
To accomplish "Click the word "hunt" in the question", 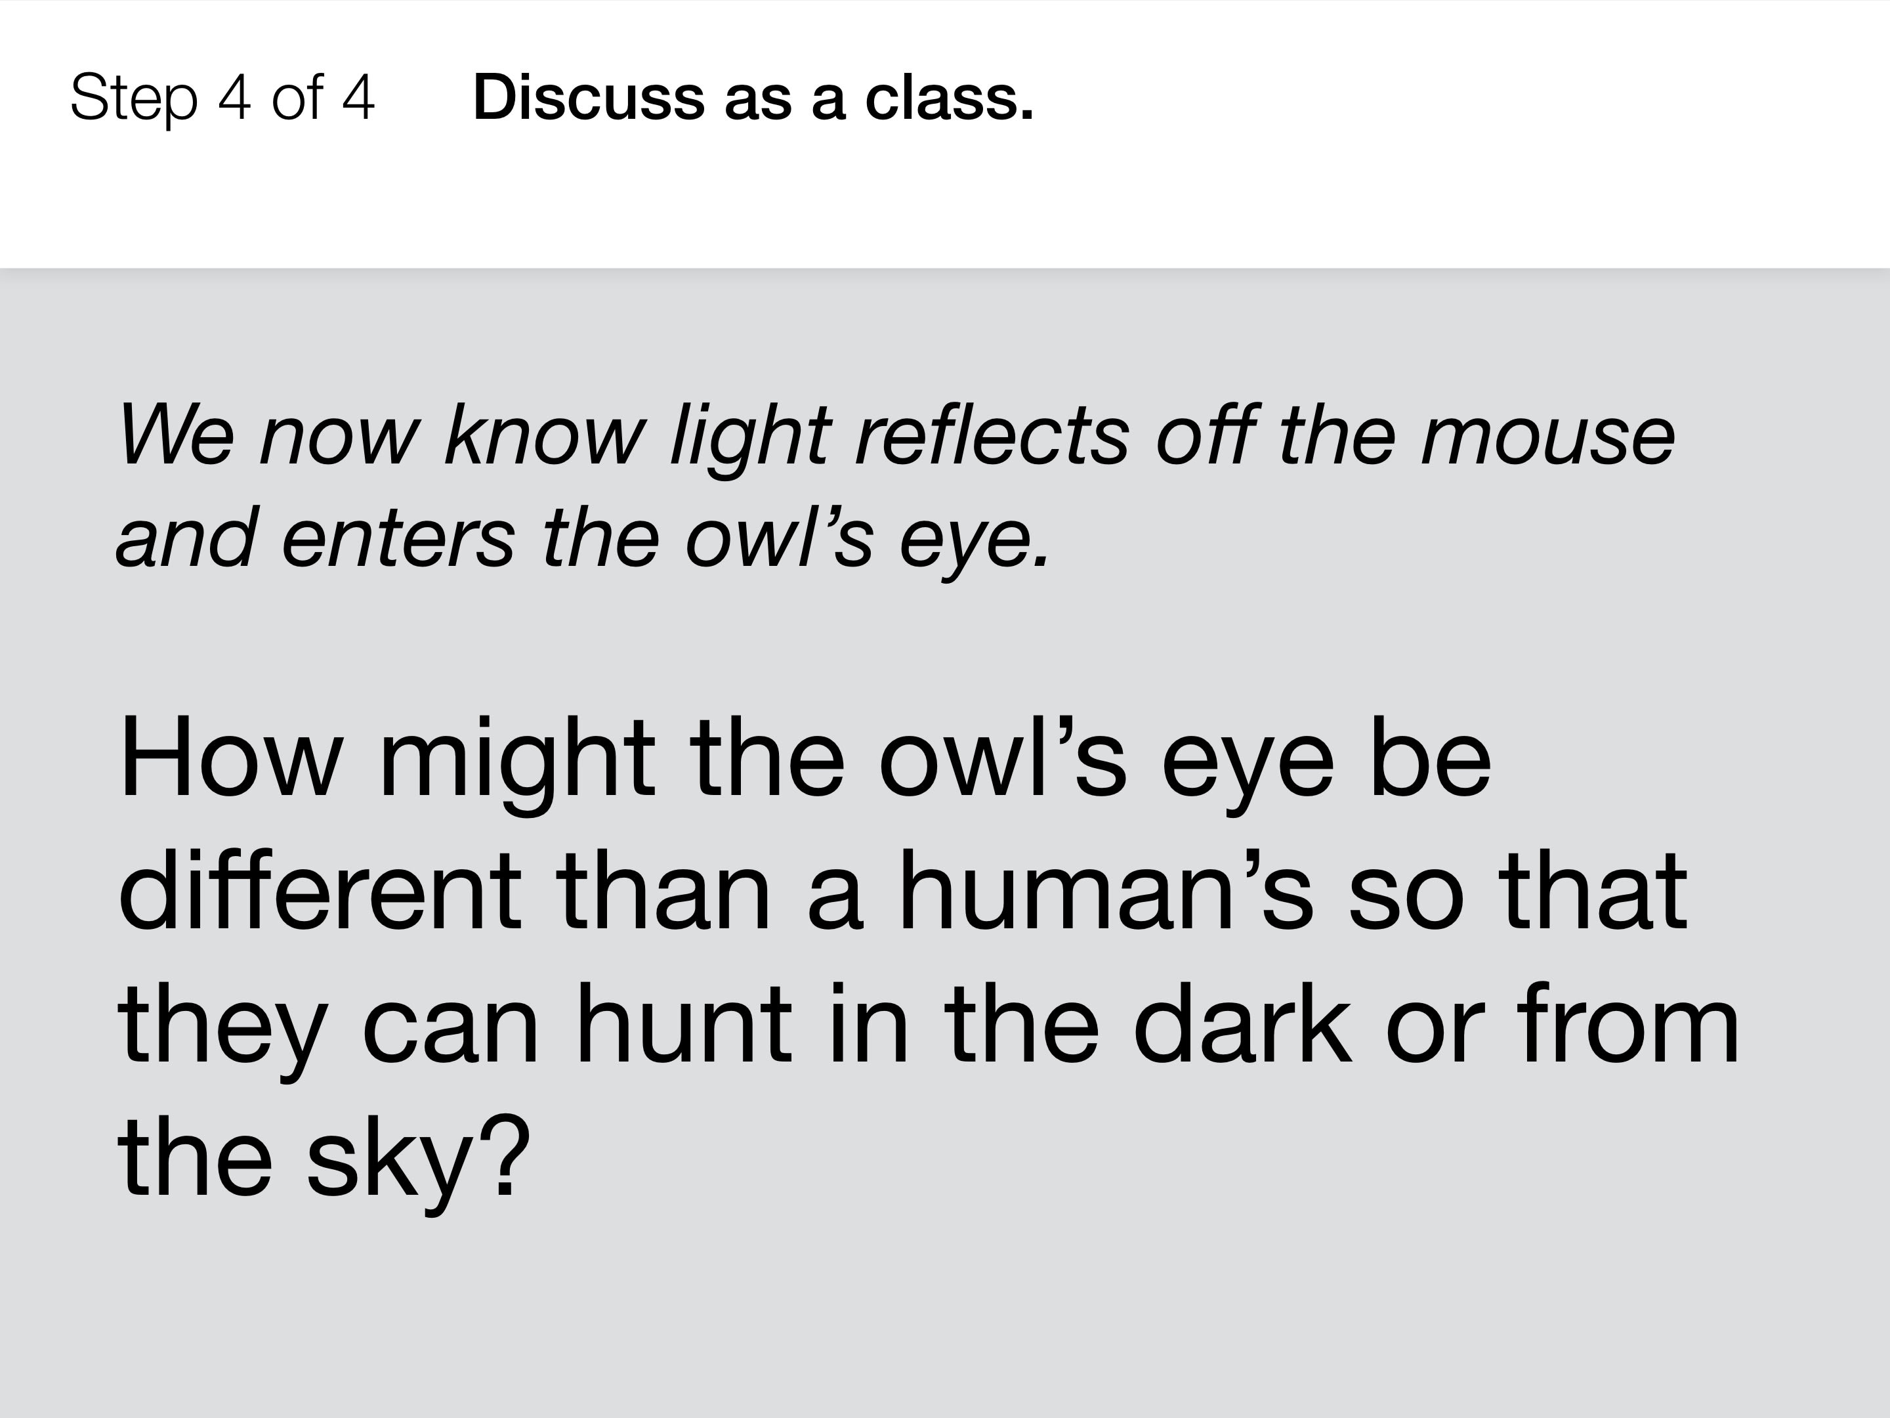I will coord(684,1021).
